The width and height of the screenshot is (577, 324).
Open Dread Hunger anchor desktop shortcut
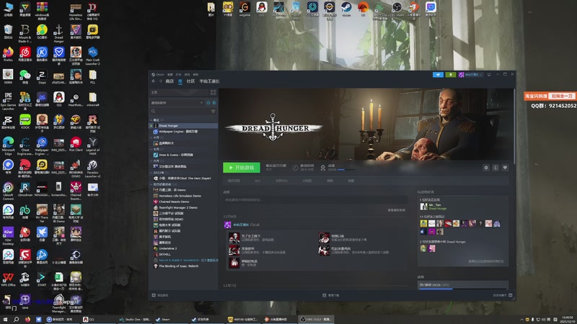point(59,34)
